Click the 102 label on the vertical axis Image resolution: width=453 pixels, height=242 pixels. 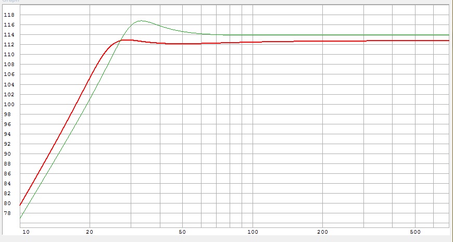pos(9,94)
